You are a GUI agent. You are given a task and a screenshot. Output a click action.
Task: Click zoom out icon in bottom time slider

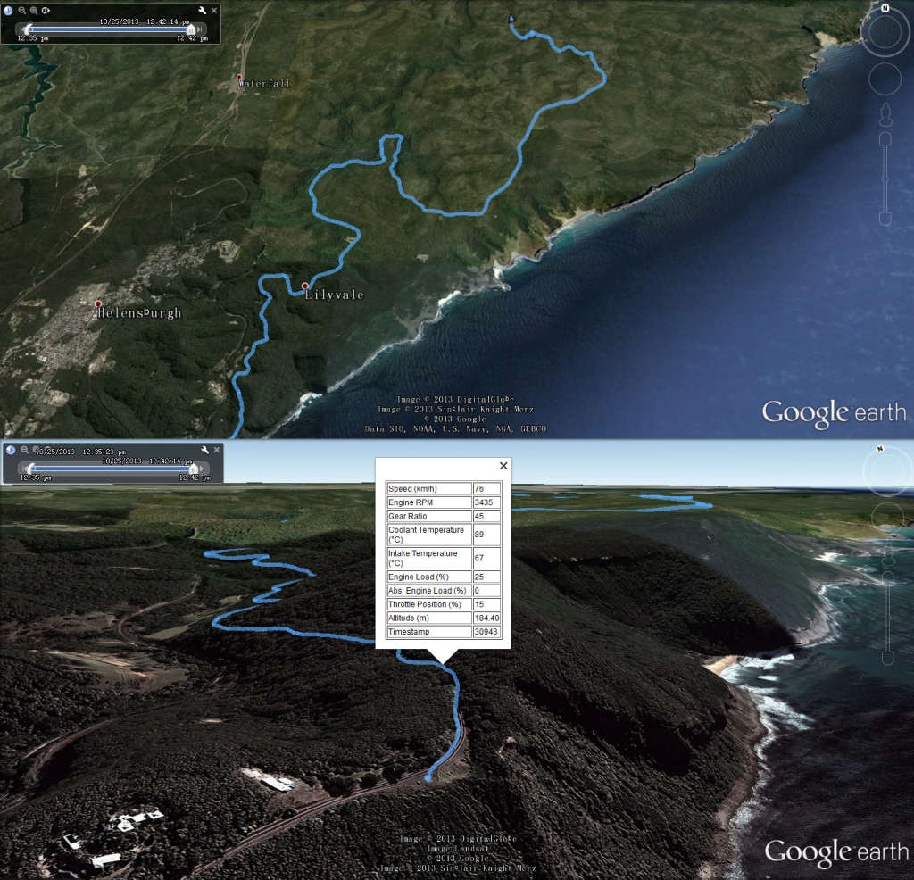pos(24,450)
